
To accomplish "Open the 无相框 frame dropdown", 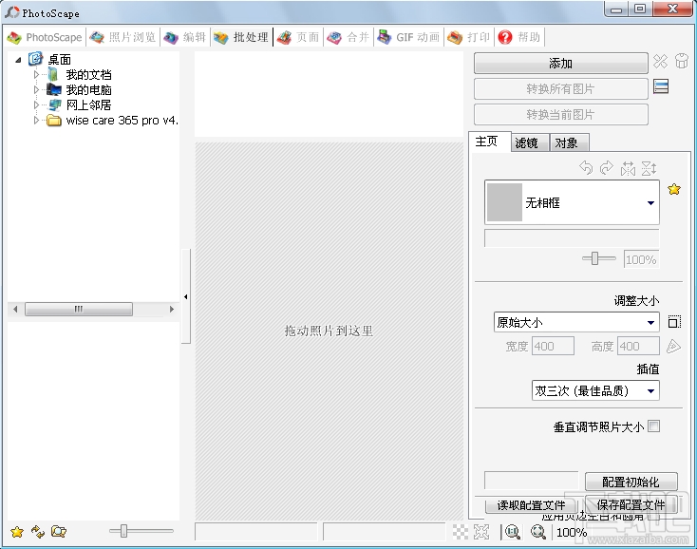I will 572,202.
